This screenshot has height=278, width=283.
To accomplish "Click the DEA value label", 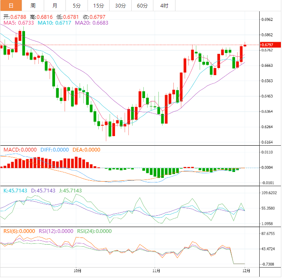I will [86, 149].
